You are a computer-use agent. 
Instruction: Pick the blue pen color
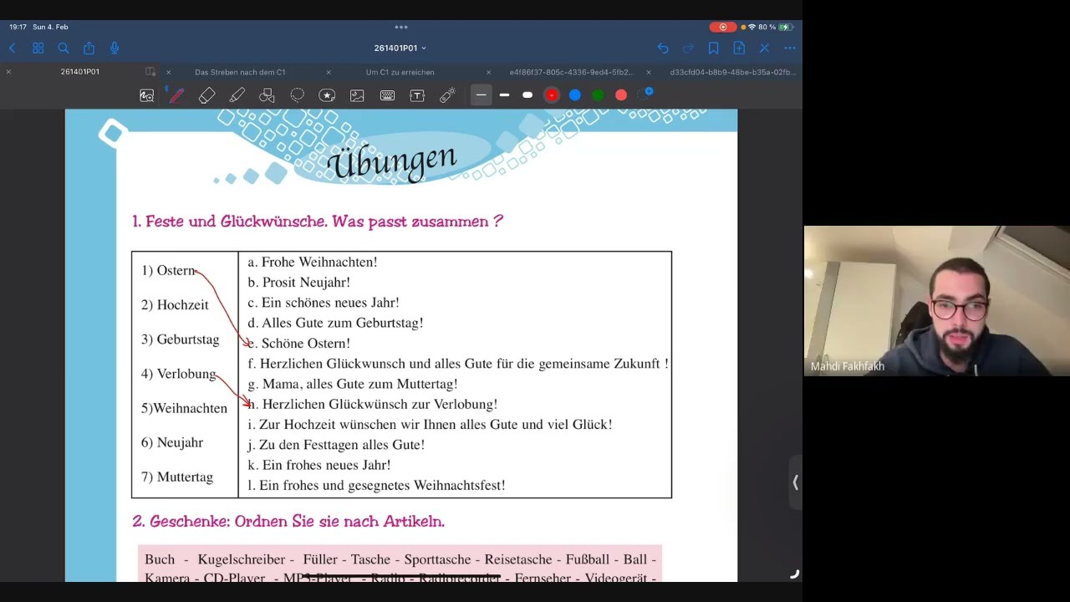coord(574,95)
